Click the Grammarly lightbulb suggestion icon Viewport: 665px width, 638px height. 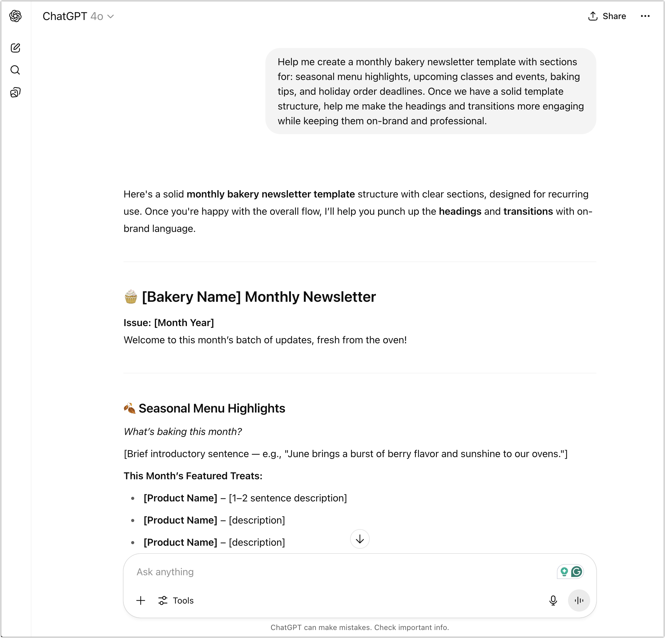point(564,572)
